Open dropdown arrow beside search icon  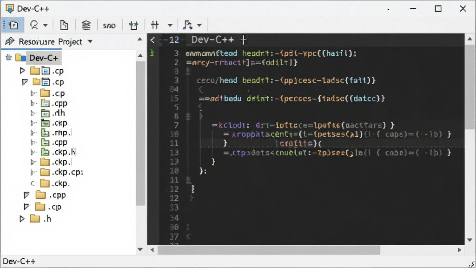coord(45,25)
